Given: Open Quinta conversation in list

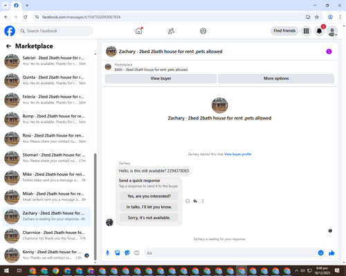Looking at the screenshot, I should coord(46,80).
